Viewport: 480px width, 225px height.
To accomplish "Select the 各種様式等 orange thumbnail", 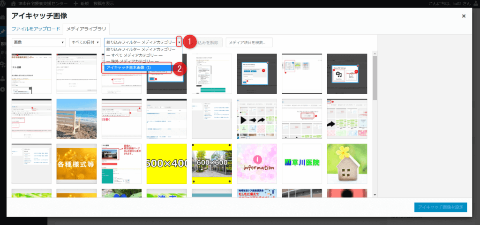I will coord(76,164).
